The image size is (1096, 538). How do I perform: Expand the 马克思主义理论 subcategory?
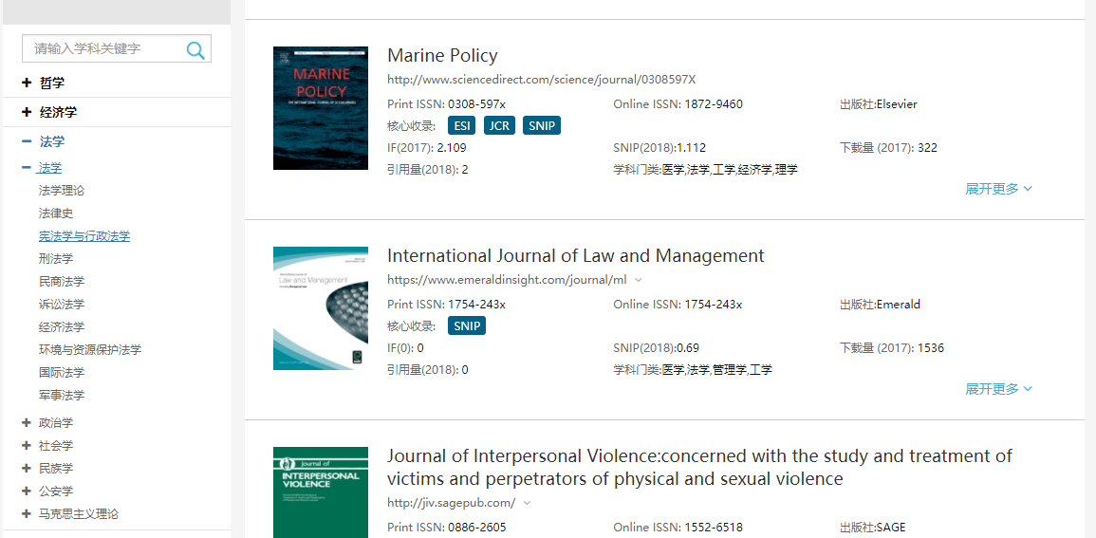pyautogui.click(x=28, y=513)
